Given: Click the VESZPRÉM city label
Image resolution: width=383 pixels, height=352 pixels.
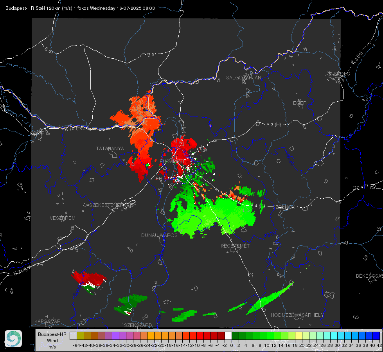Looking at the screenshot, I should [x=63, y=218].
